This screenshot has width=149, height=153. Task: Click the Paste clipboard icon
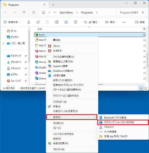47,22
